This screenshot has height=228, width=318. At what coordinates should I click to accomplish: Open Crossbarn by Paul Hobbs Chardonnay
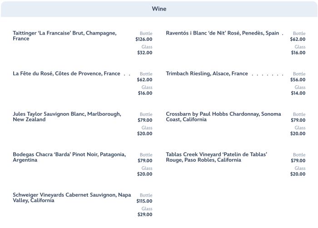pyautogui.click(x=223, y=117)
